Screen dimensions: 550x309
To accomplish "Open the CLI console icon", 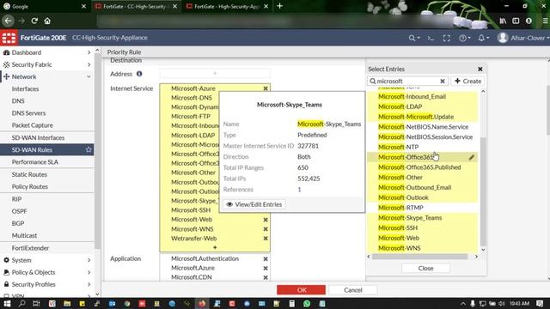I will tap(431, 38).
